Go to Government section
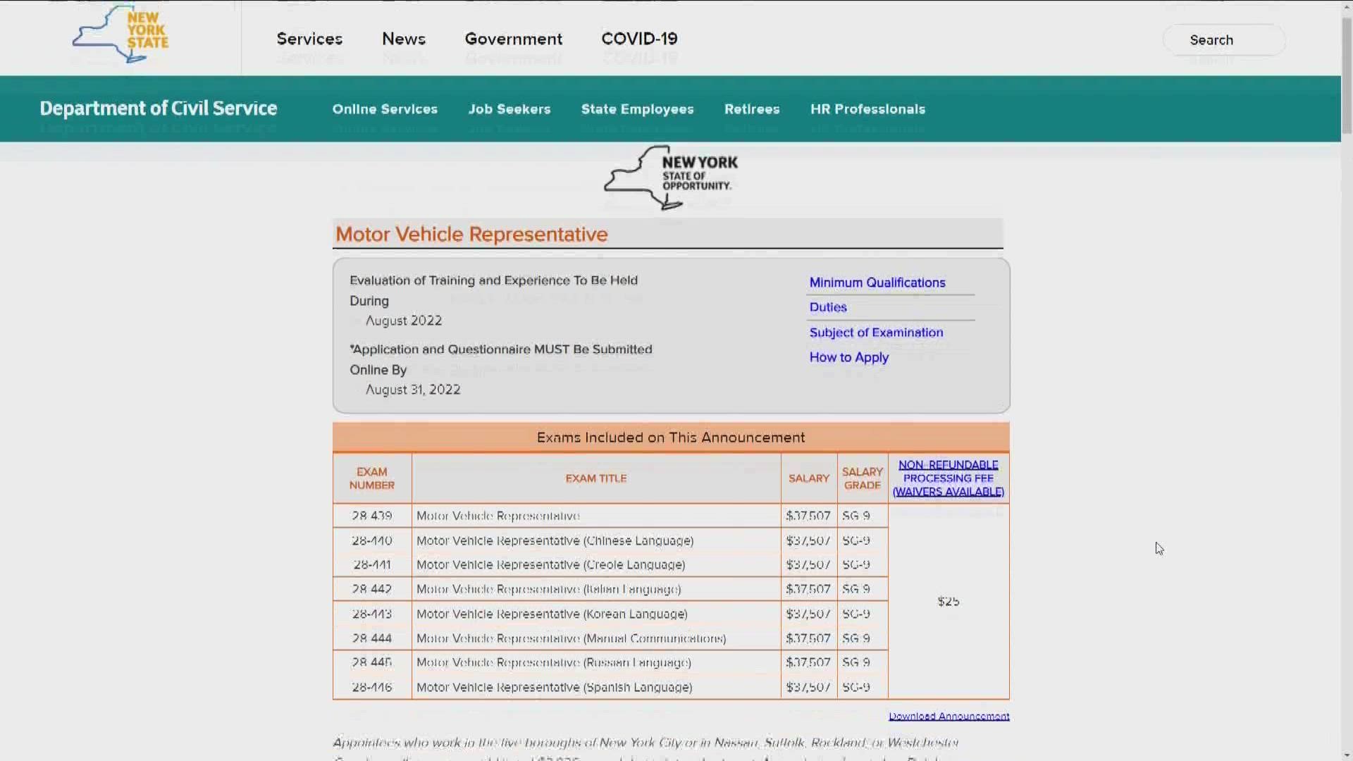Image resolution: width=1353 pixels, height=761 pixels. point(513,39)
